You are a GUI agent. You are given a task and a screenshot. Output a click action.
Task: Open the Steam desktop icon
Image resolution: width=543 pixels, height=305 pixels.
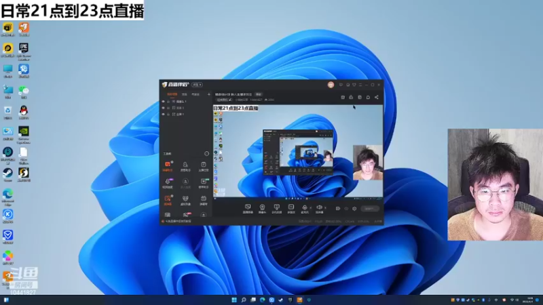point(7,175)
